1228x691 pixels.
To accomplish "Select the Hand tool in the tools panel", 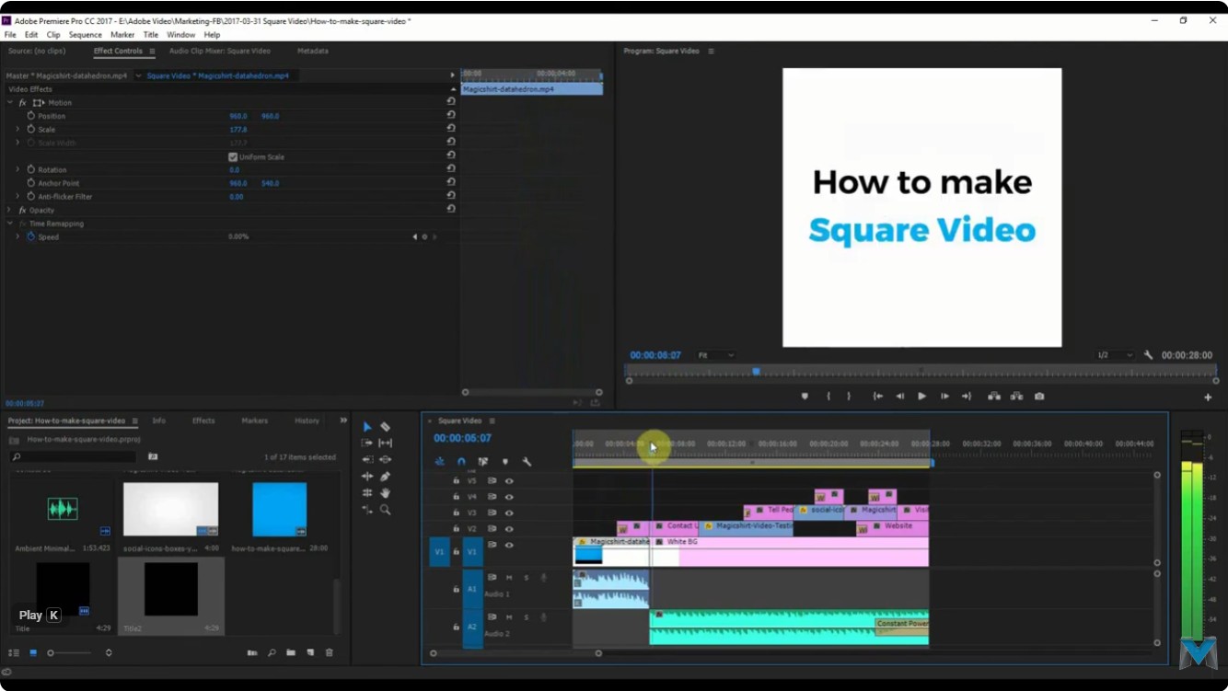I will [385, 492].
